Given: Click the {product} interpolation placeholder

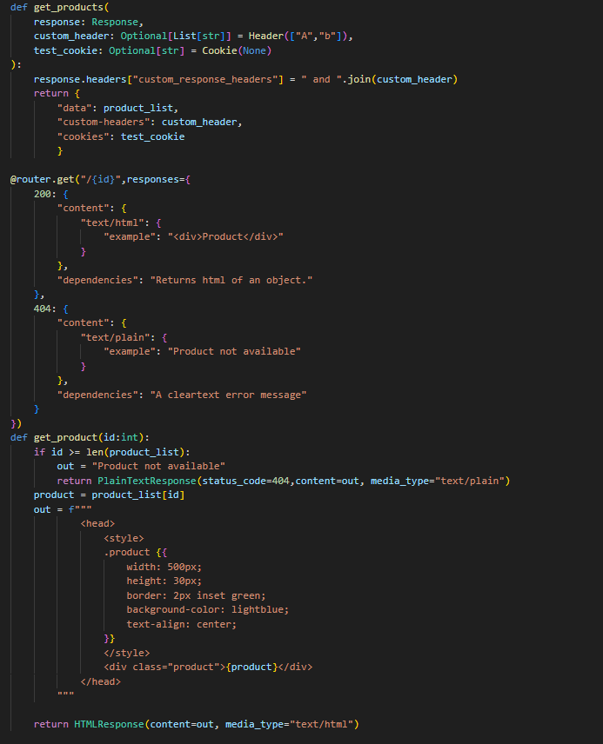Looking at the screenshot, I should point(251,668).
